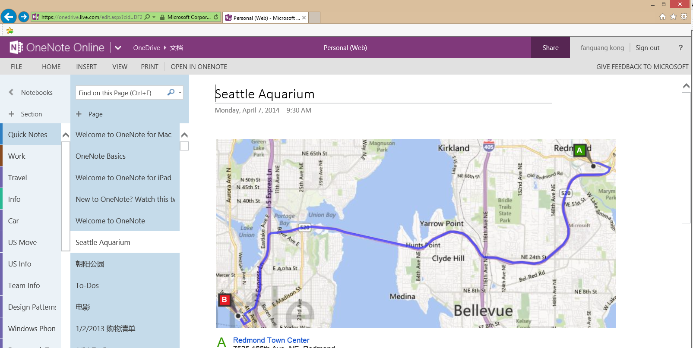Image resolution: width=693 pixels, height=348 pixels.
Task: Click the OneNote Online logo icon
Action: coord(16,47)
